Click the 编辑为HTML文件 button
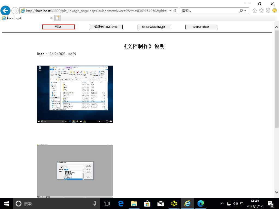The width and height of the screenshot is (279, 209). [x=106, y=27]
